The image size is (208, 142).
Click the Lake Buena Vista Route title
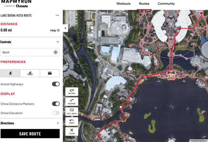(x=16, y=16)
